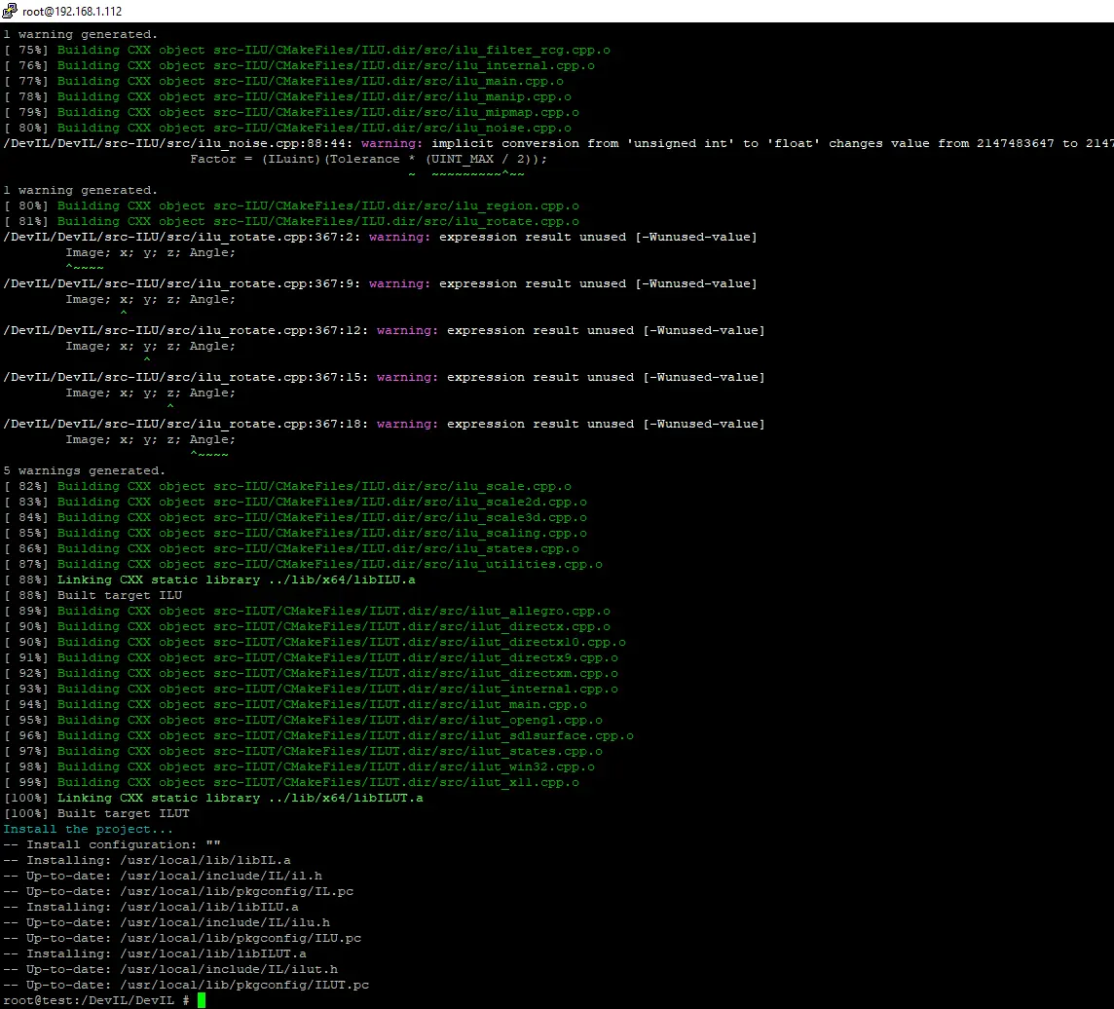1114x1009 pixels.
Task: Click the PuTTY icon in the title bar
Action: click(10, 11)
